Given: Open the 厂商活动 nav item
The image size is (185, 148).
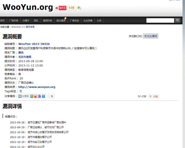Looking at the screenshot, I should 74,21.
